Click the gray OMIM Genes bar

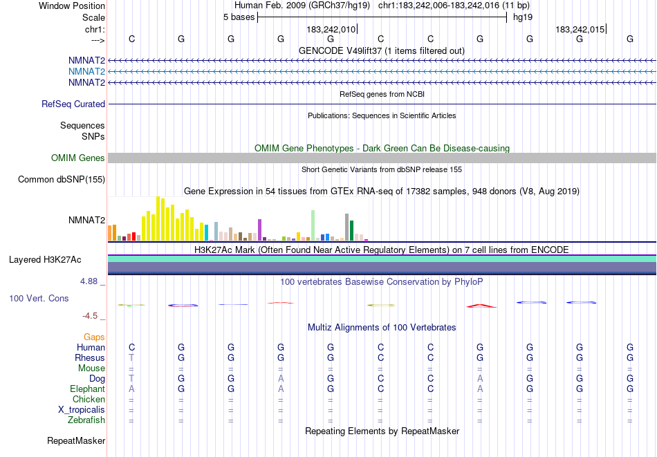coord(382,158)
